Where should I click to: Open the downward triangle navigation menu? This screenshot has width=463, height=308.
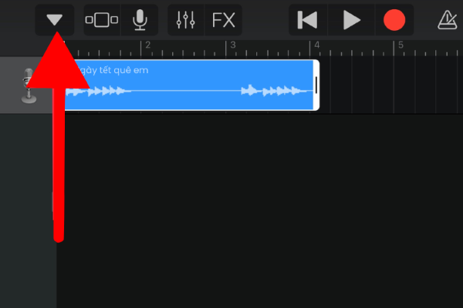[55, 20]
